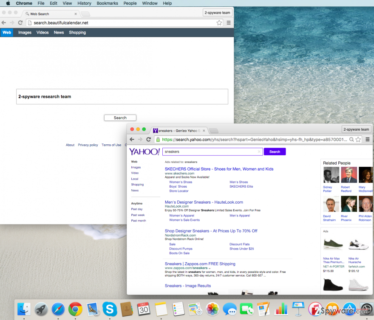
Task: Select the sneakers Genieo Yahoo tab
Action: (179, 131)
